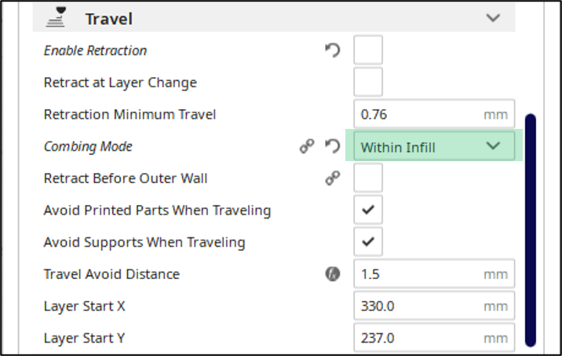Click the Travel Avoid Distance input
Viewport: 562px width, 356px height.
click(x=434, y=273)
